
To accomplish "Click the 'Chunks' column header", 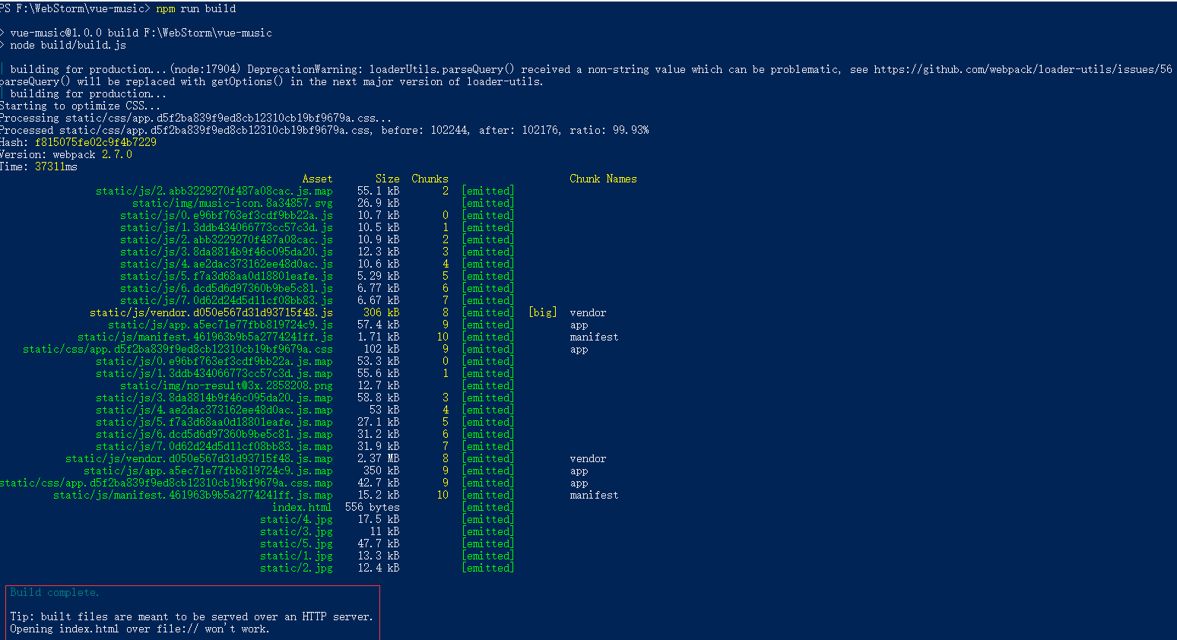I will point(430,179).
